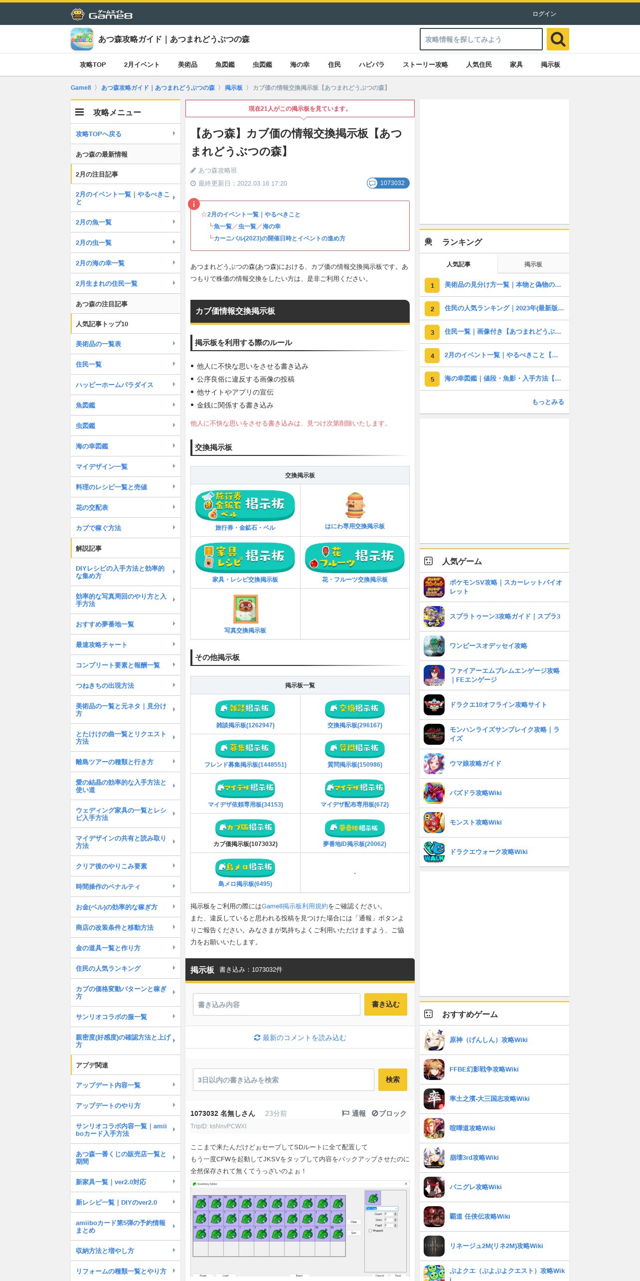640x1281 pixels.
Task: Click the comment count badge 1073032
Action: coord(388,183)
